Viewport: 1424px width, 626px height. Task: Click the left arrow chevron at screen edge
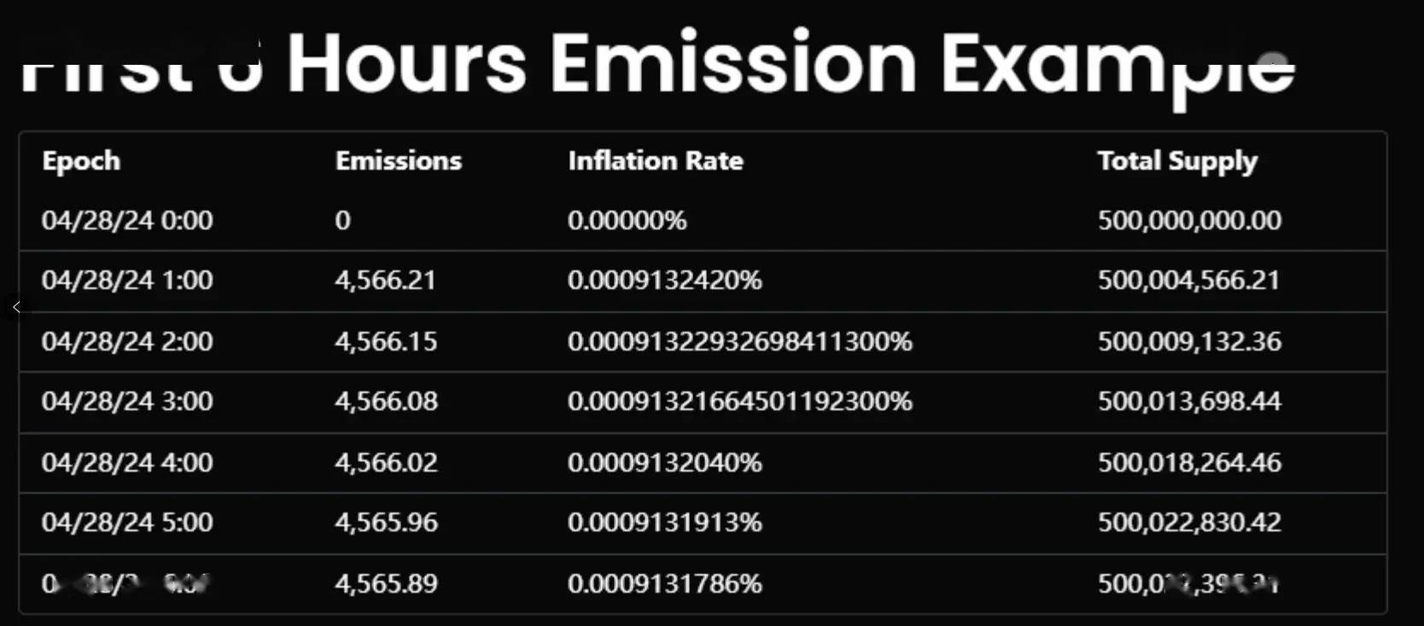click(x=16, y=307)
